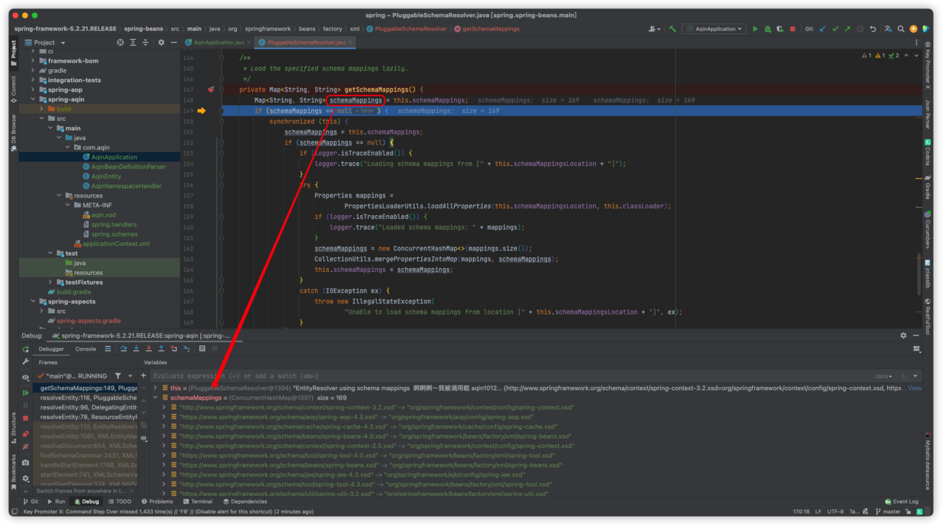The height and width of the screenshot is (525, 942).
Task: Locate opened file in Project tree
Action: 120,42
